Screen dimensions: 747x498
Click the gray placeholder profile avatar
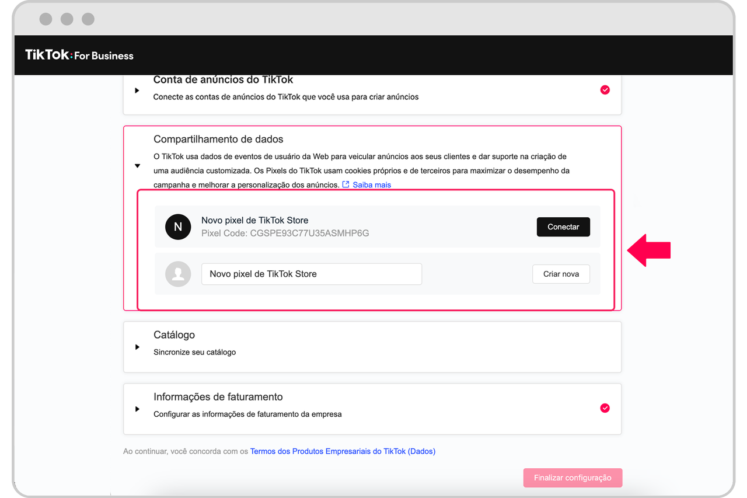(x=178, y=274)
